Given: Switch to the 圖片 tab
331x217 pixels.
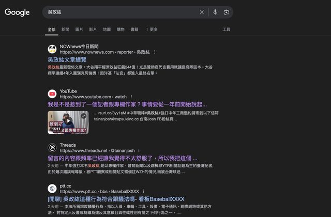Looking at the screenshot, I should coord(79,29).
